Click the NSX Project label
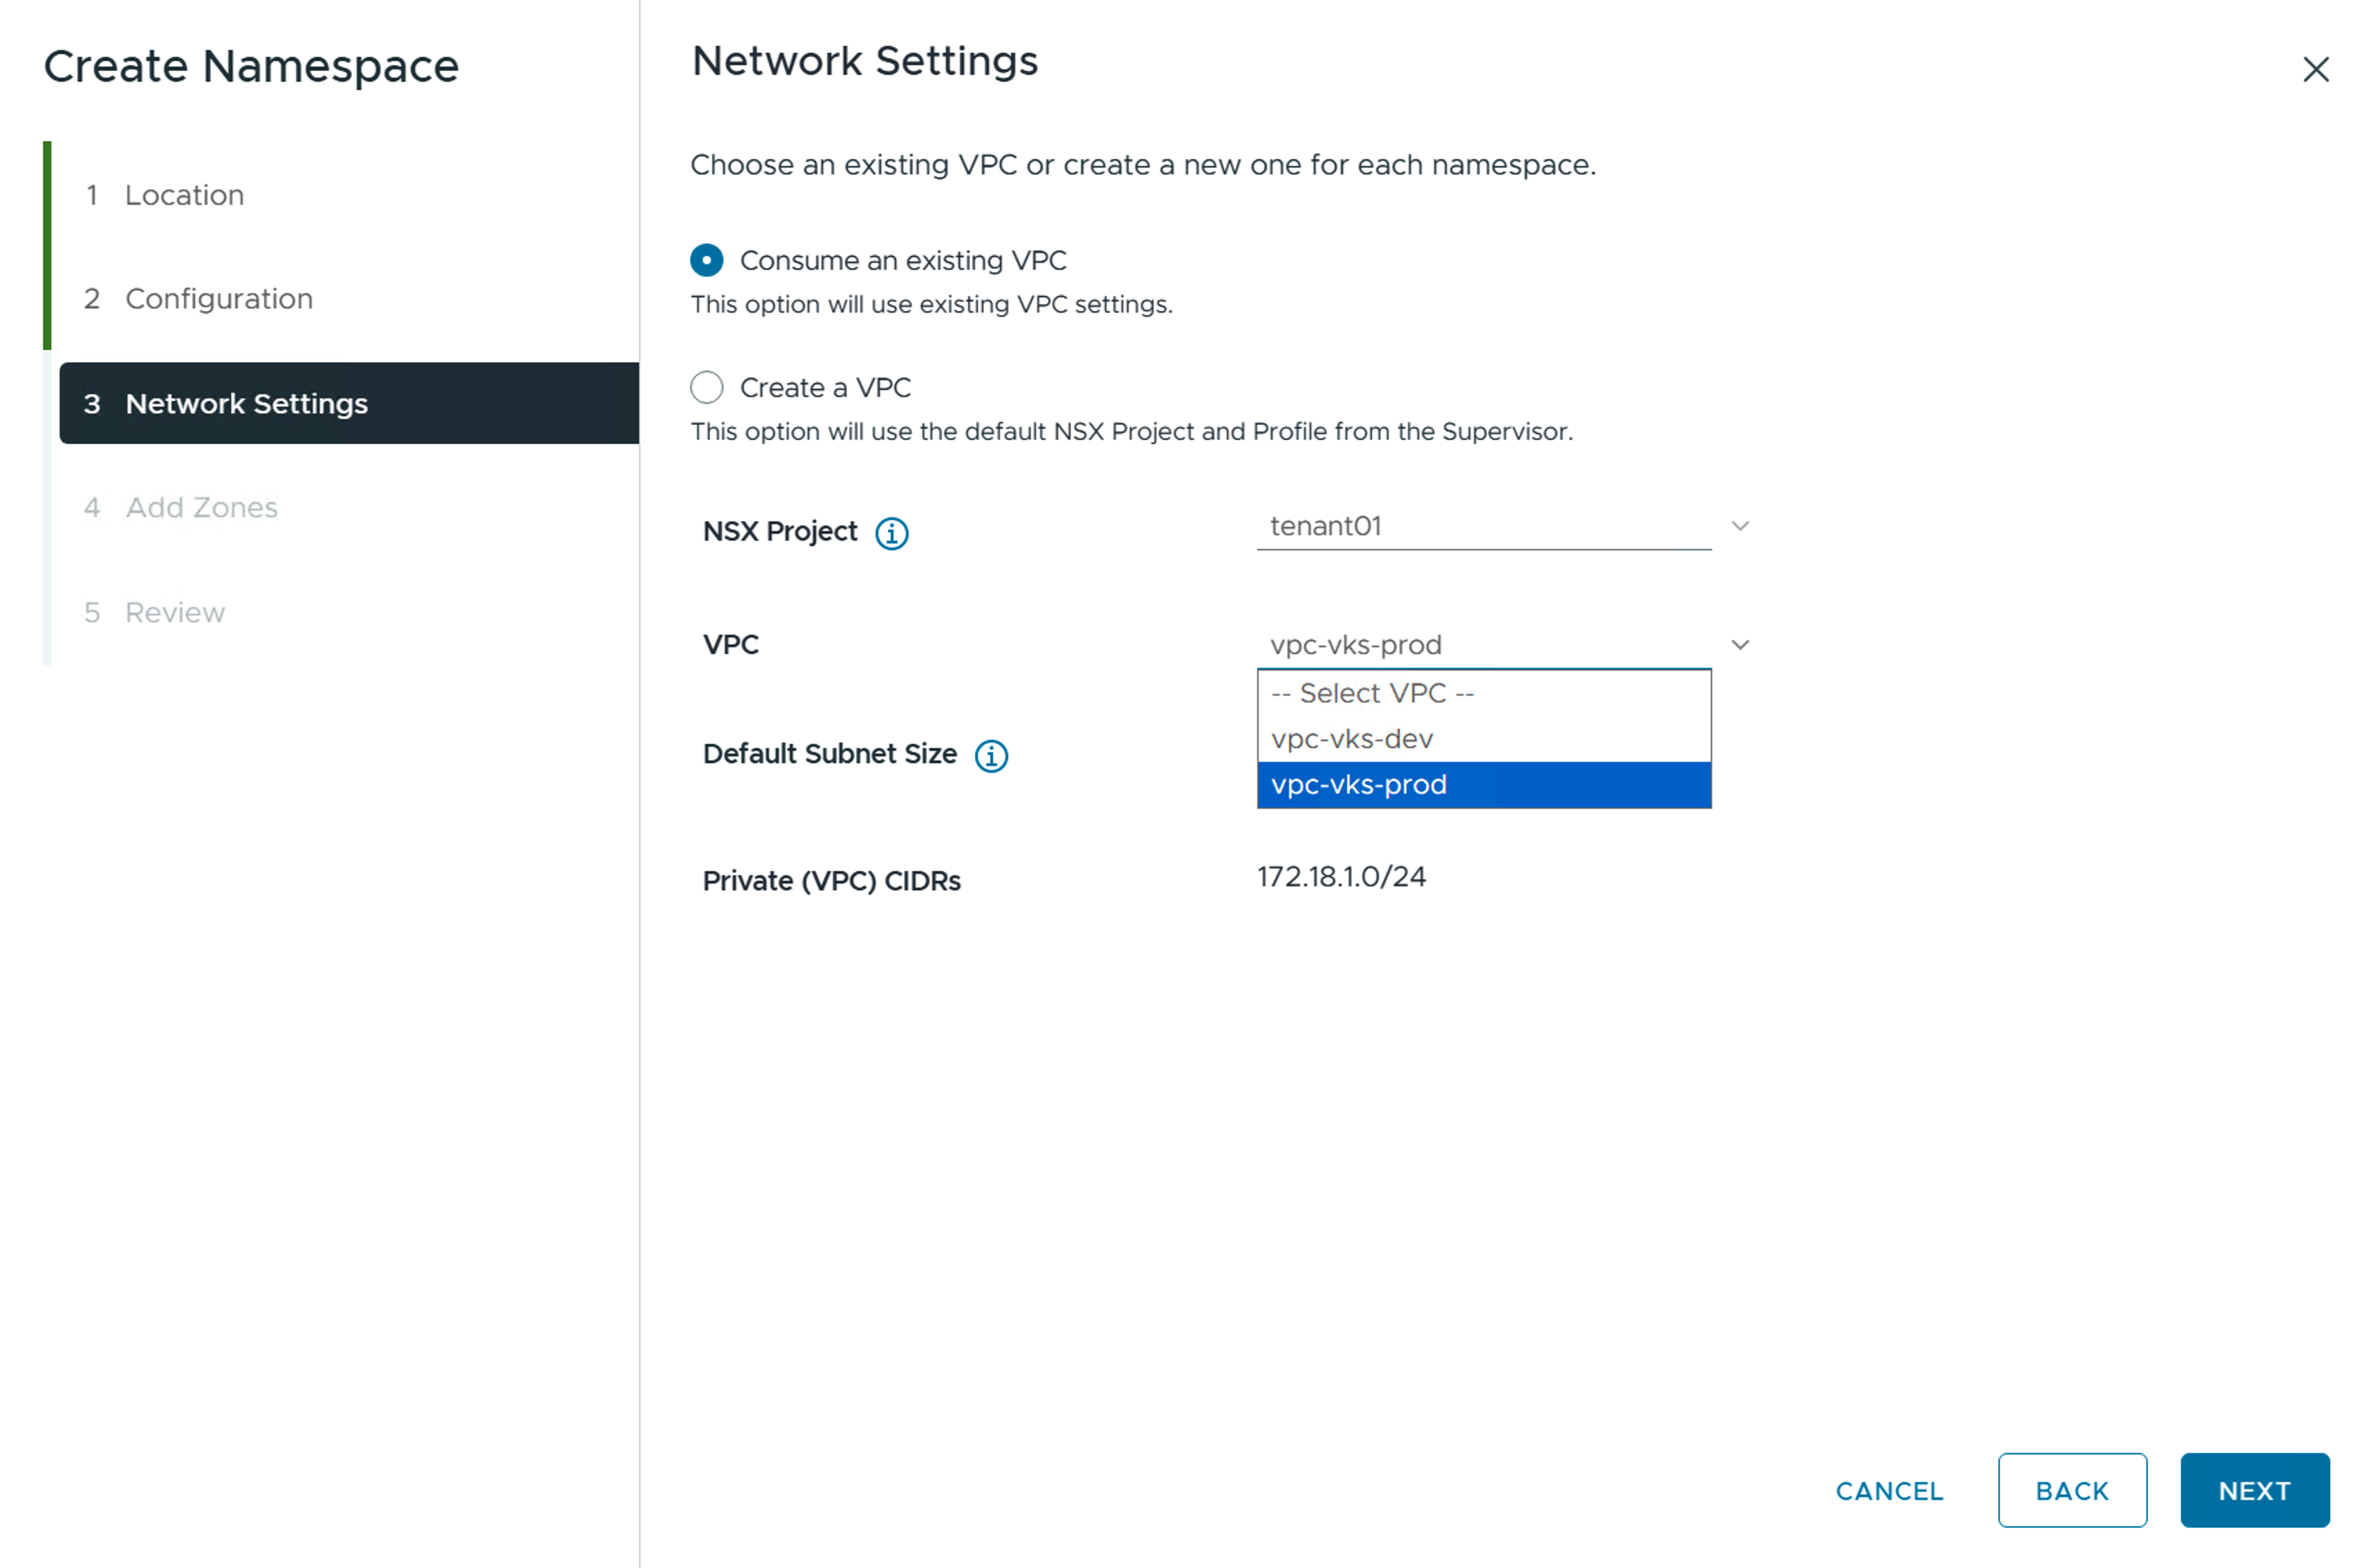The width and height of the screenshot is (2372, 1568). pyautogui.click(x=780, y=531)
